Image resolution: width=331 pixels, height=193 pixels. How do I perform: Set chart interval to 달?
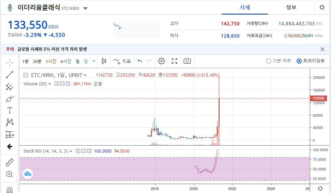click(86, 61)
